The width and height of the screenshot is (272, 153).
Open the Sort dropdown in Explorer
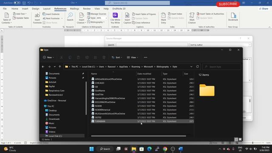point(117,57)
